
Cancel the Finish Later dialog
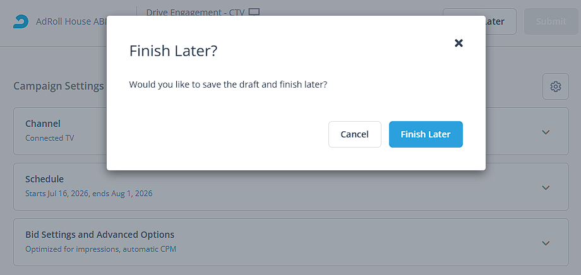(355, 134)
